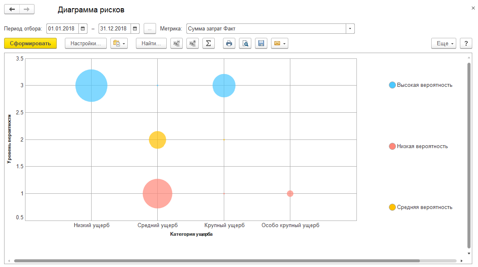
Task: Open the Еще menu
Action: pos(444,43)
